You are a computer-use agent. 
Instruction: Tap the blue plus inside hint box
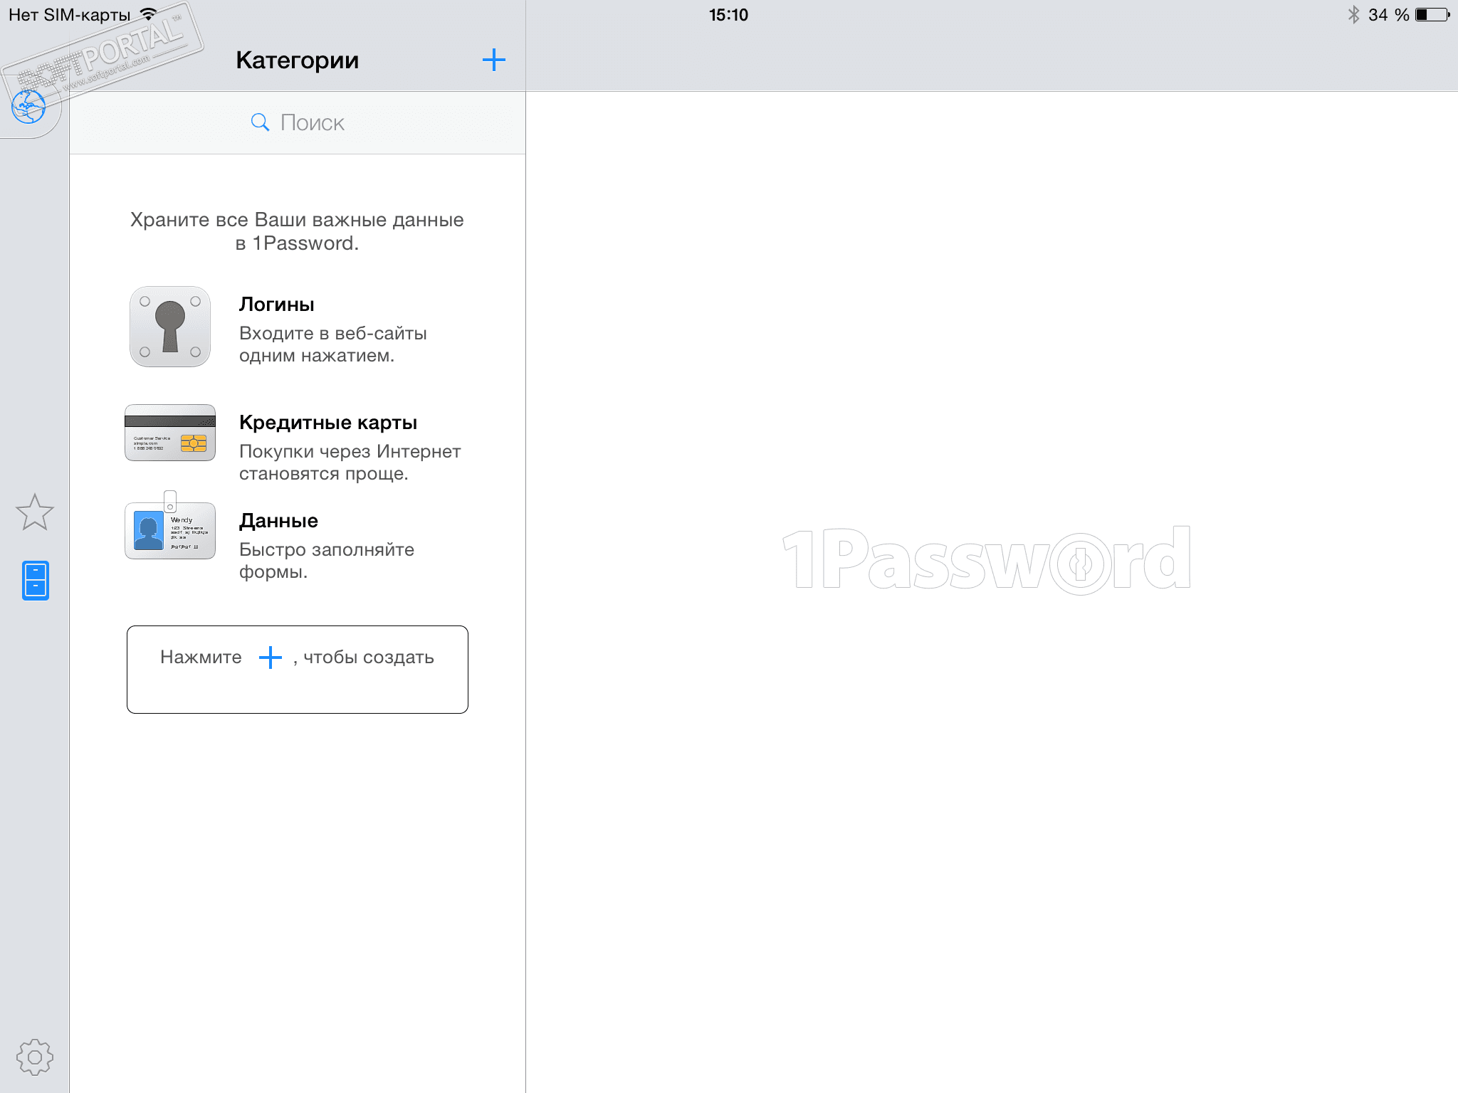(x=270, y=658)
